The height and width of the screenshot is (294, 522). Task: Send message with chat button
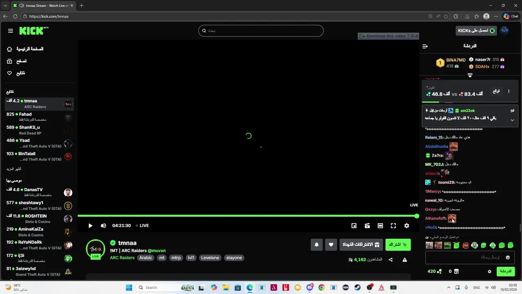click(x=506, y=271)
